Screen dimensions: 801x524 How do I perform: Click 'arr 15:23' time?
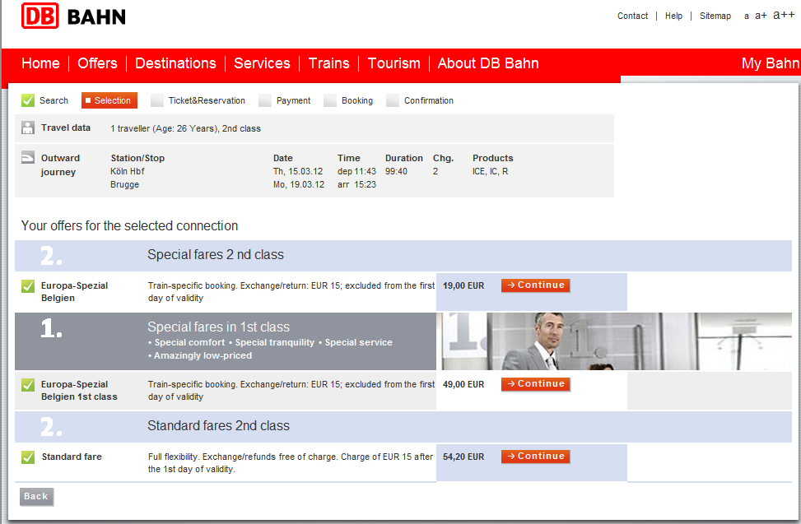[x=356, y=185]
